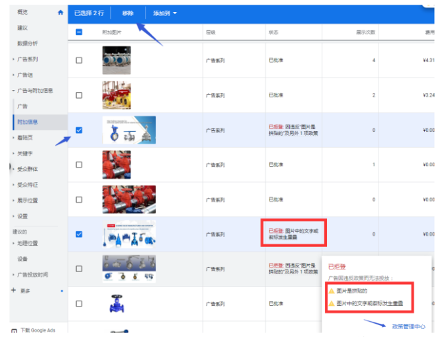Click the 移除 button in the blue bar
This screenshot has width=442, height=337.
click(128, 13)
